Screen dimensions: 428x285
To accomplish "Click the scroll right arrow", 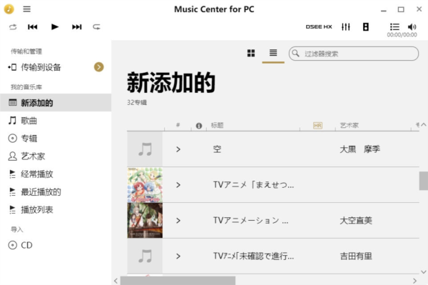I will pos(414,281).
